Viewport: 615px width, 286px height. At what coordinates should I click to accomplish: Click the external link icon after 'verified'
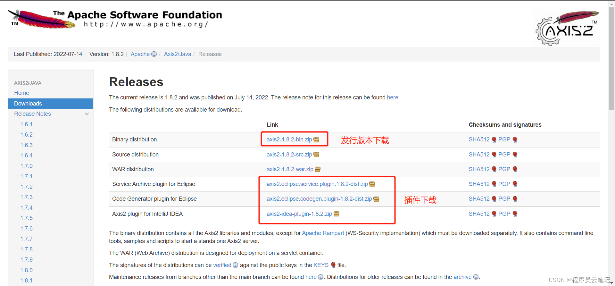235,265
